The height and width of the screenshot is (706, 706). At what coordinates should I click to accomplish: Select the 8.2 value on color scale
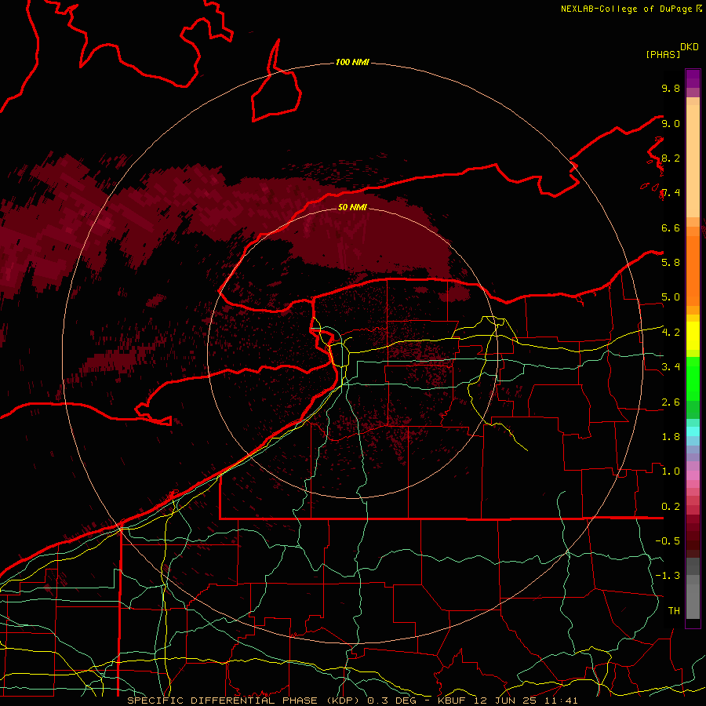[x=671, y=158]
